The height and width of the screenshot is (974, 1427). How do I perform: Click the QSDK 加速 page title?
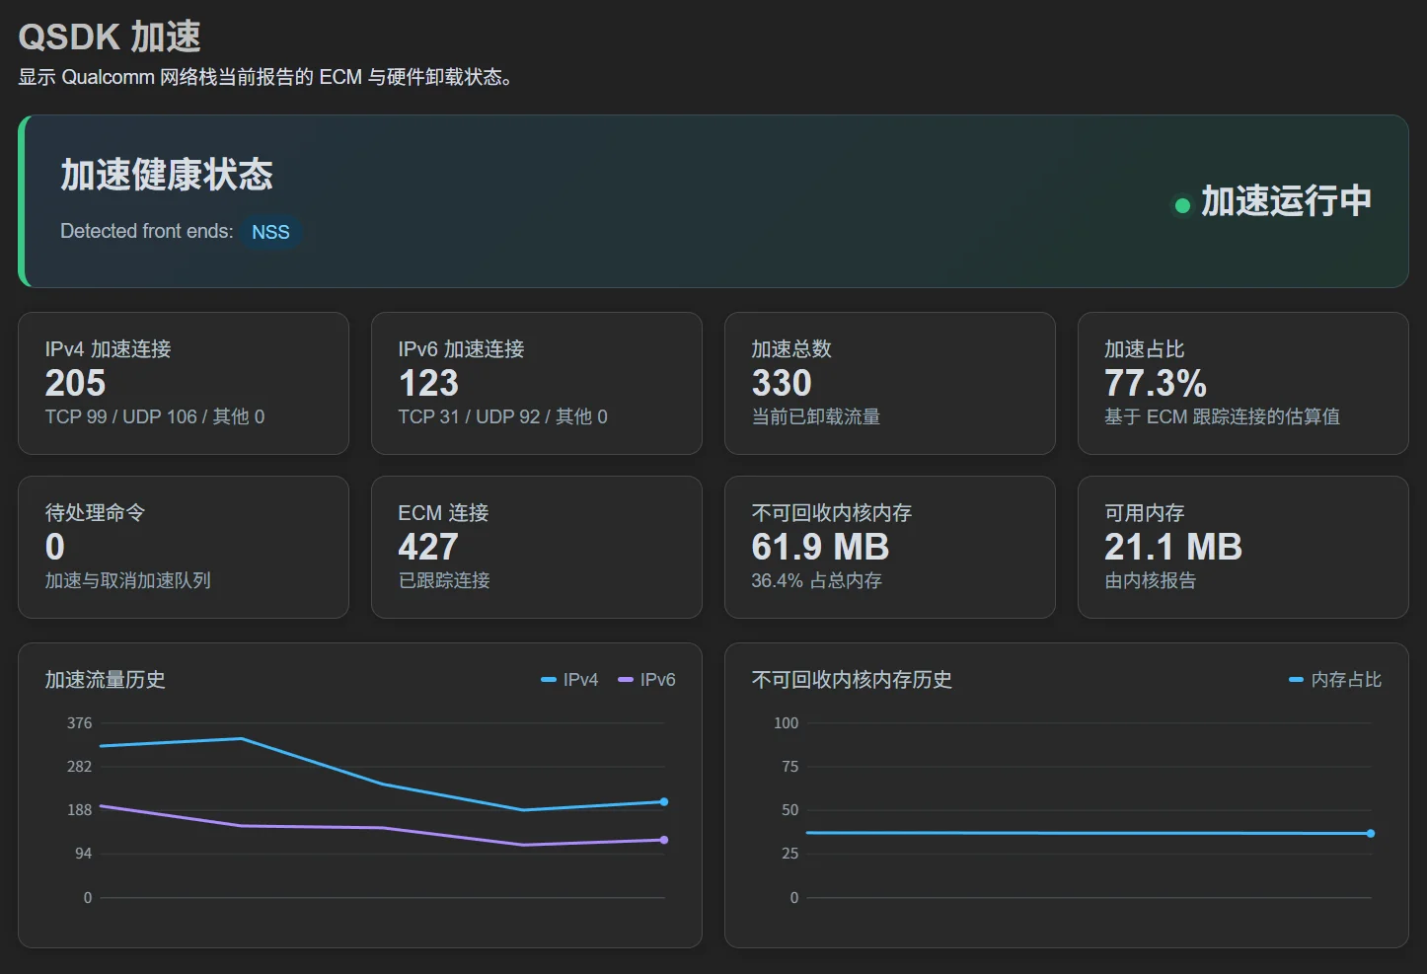[110, 37]
